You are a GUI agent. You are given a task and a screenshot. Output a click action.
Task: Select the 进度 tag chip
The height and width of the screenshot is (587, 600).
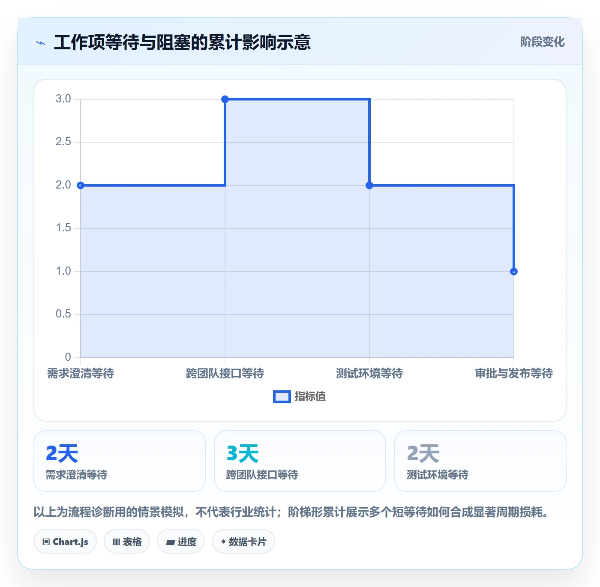point(181,542)
